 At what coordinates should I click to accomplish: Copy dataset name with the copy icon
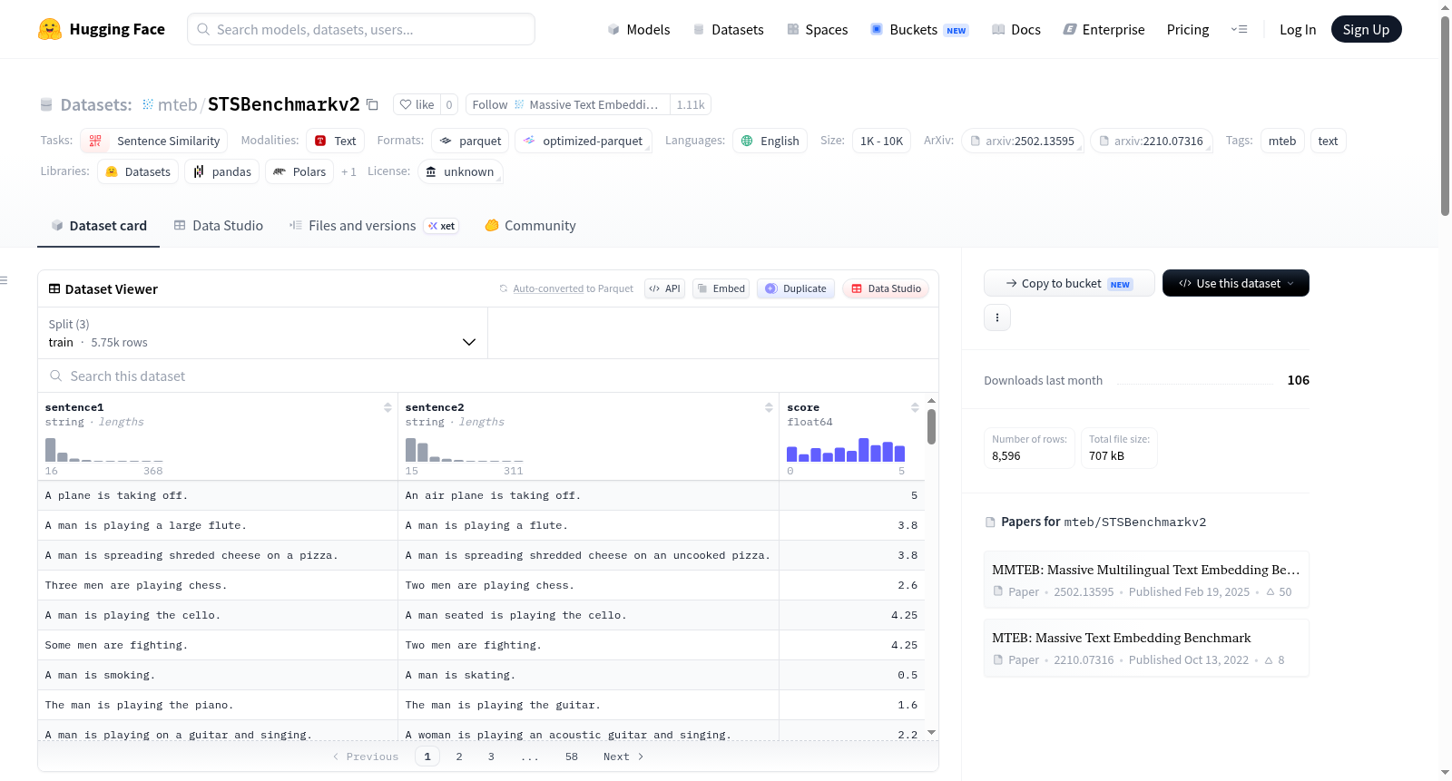(x=372, y=104)
